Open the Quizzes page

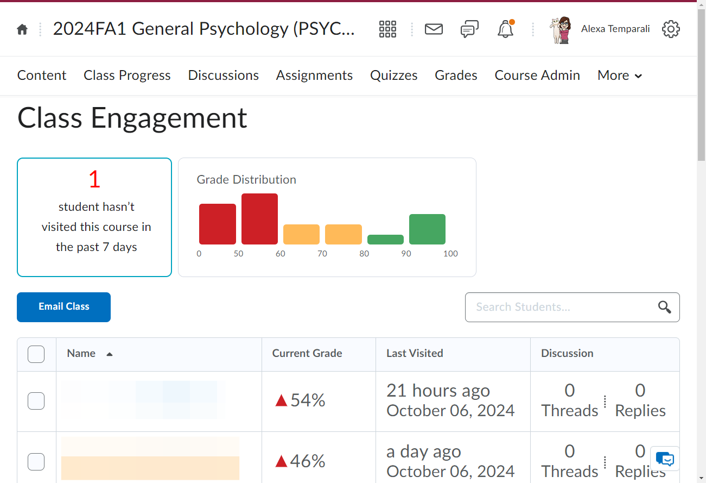click(x=394, y=76)
